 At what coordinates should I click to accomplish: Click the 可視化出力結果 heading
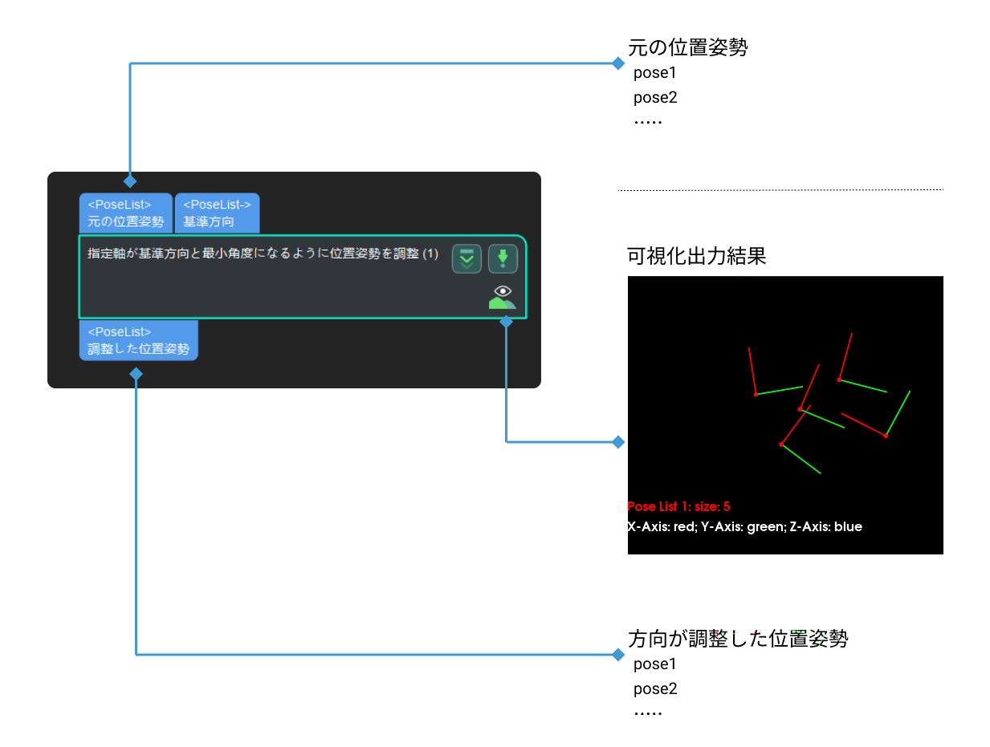[697, 256]
